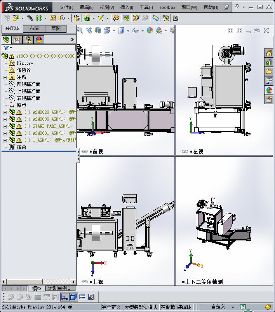275x312 pixels.
Task: Run Interference Detection tool
Action: coord(156,18)
